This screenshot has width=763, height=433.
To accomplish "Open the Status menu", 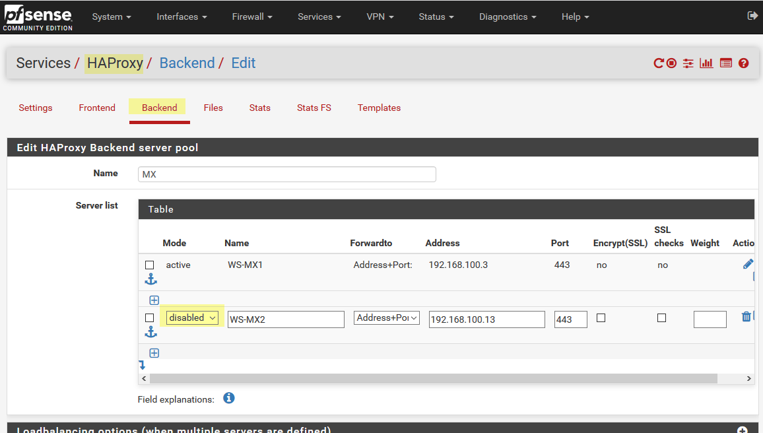I will pos(436,17).
